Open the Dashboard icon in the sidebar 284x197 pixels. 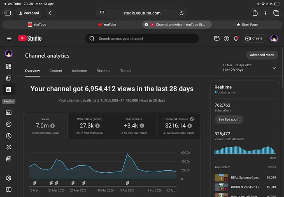(9, 66)
